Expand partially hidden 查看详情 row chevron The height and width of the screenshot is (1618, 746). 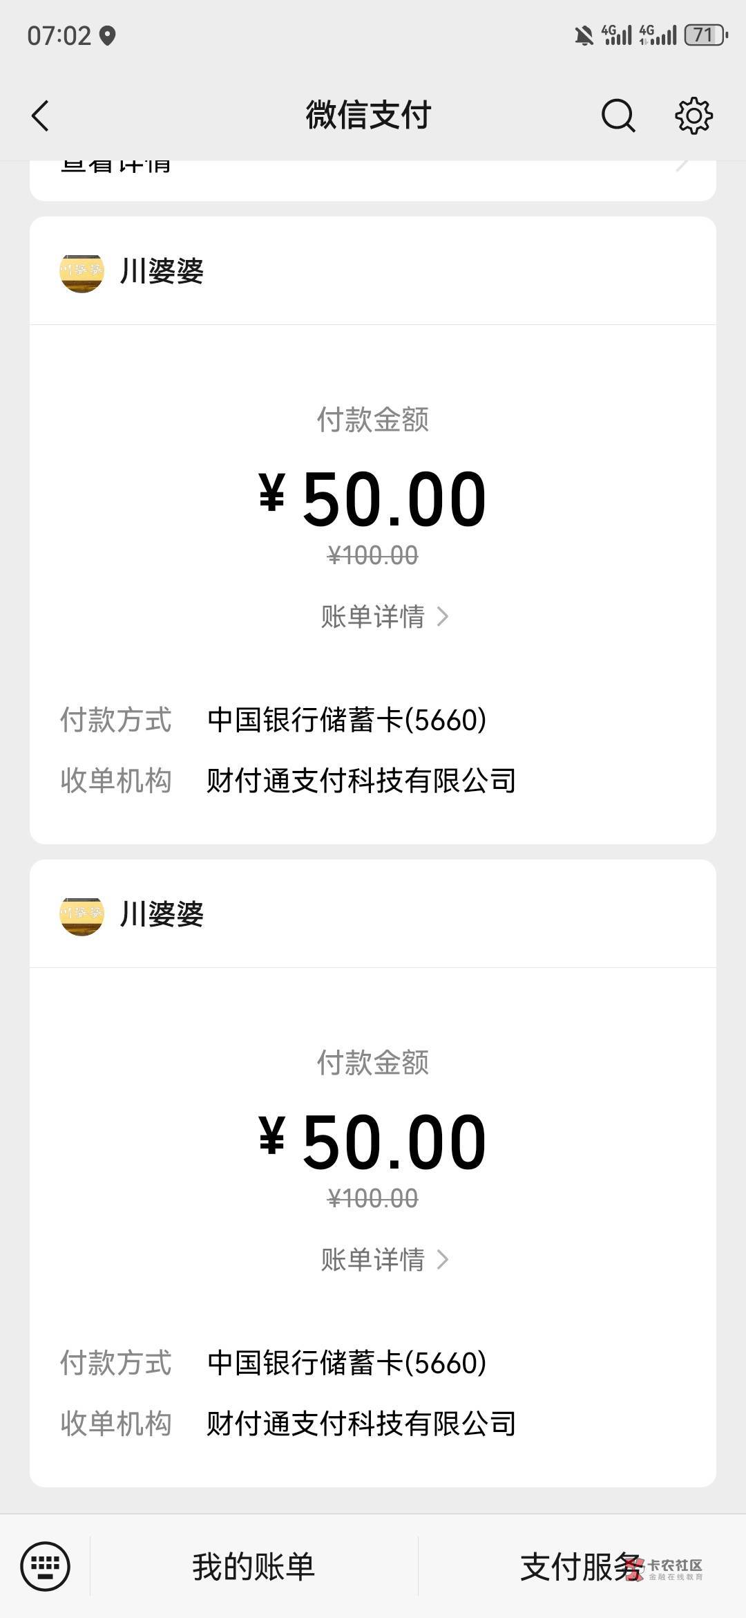[682, 166]
